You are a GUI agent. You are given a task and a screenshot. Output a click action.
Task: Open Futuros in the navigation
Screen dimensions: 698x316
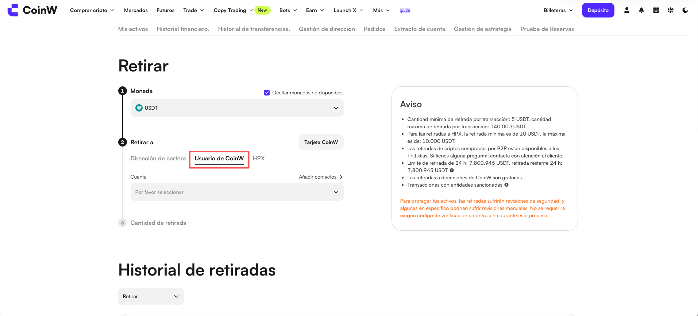(x=165, y=10)
